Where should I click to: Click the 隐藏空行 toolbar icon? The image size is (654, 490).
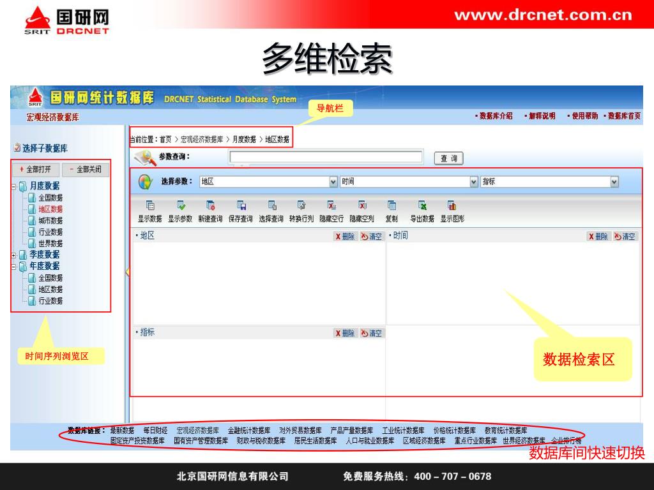331,205
